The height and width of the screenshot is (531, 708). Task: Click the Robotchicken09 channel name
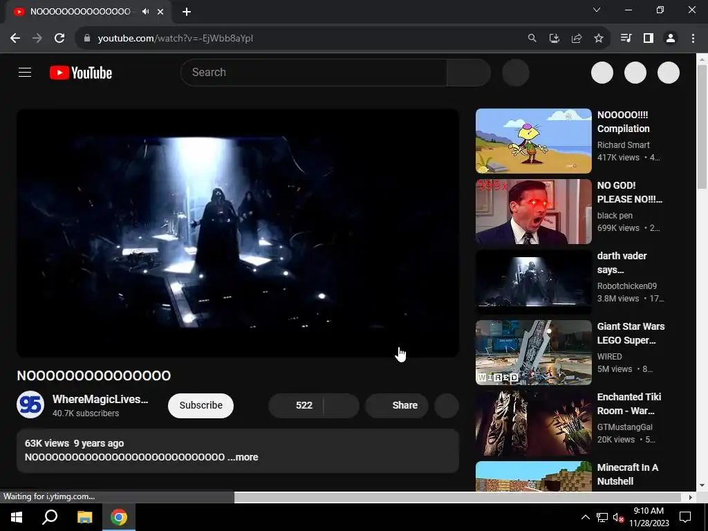626,286
